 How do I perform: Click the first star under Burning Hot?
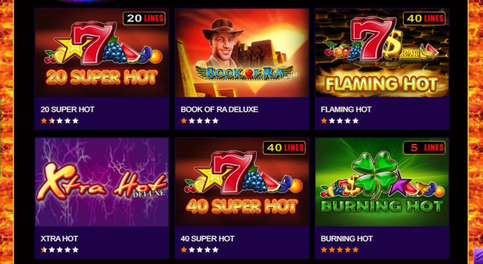(324, 250)
